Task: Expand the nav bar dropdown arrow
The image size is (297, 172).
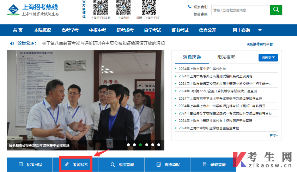Action: [x=260, y=30]
